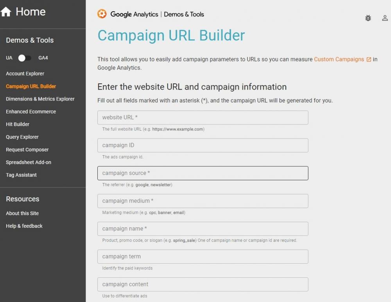Viewport: 391px width, 302px height.
Task: Open Account Explorer in sidebar
Action: coord(25,74)
